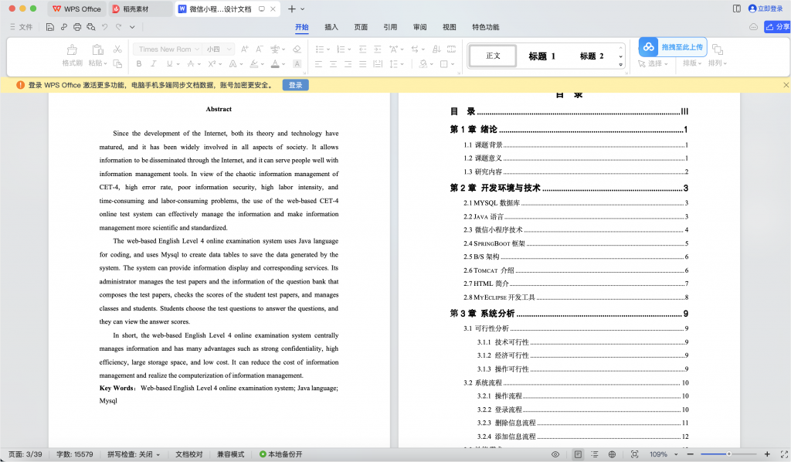Image resolution: width=791 pixels, height=462 pixels.
Task: Open the zoom percentage dropdown
Action: coord(663,454)
